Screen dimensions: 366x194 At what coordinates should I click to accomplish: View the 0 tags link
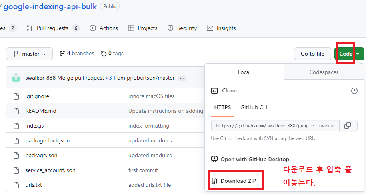click(x=112, y=54)
